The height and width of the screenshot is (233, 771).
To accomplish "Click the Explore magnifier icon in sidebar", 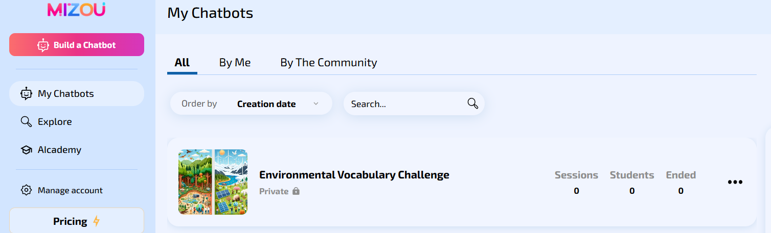I will click(x=26, y=122).
